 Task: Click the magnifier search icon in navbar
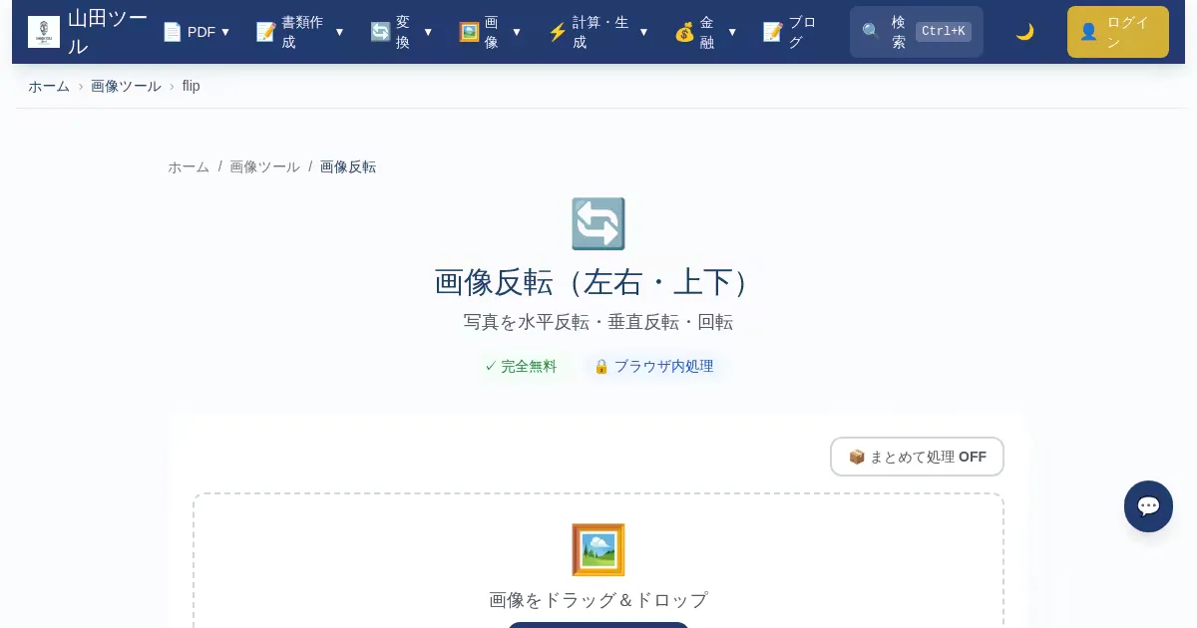pos(871,32)
